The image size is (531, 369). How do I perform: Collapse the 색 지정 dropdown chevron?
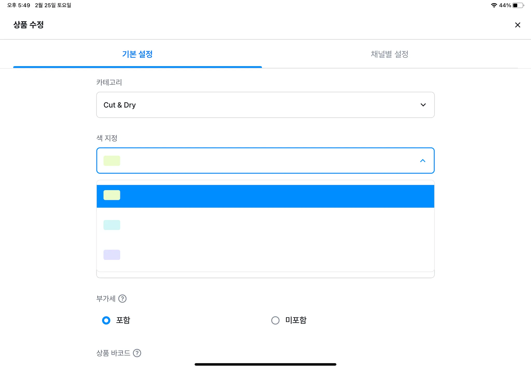(x=423, y=161)
